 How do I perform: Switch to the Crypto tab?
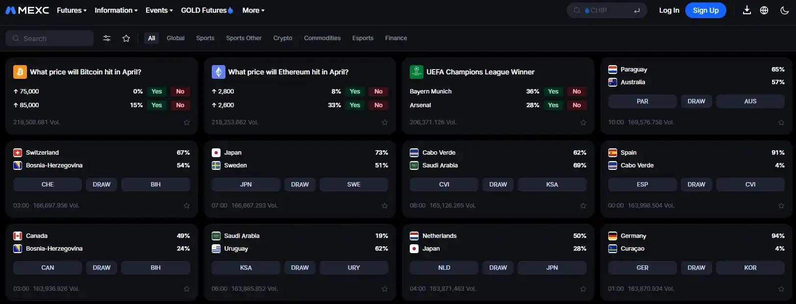tap(283, 38)
